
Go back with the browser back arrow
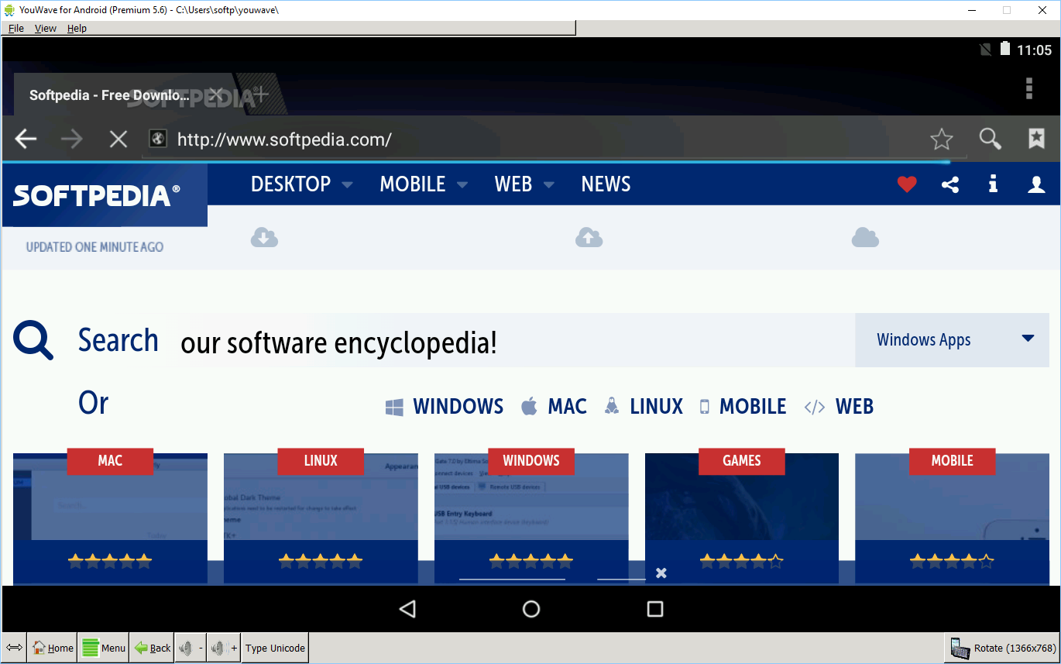[26, 139]
